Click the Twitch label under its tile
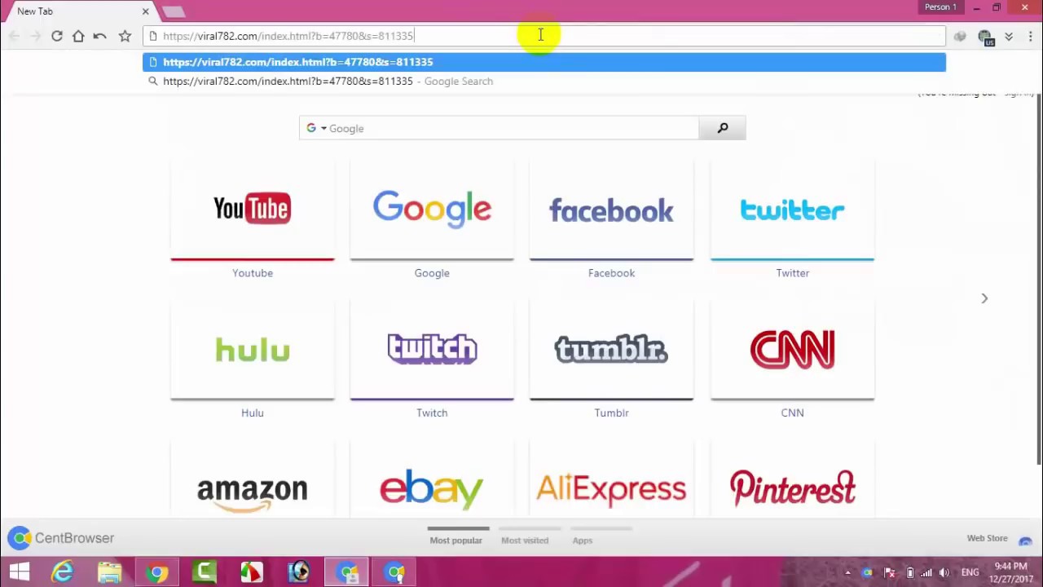 point(432,413)
